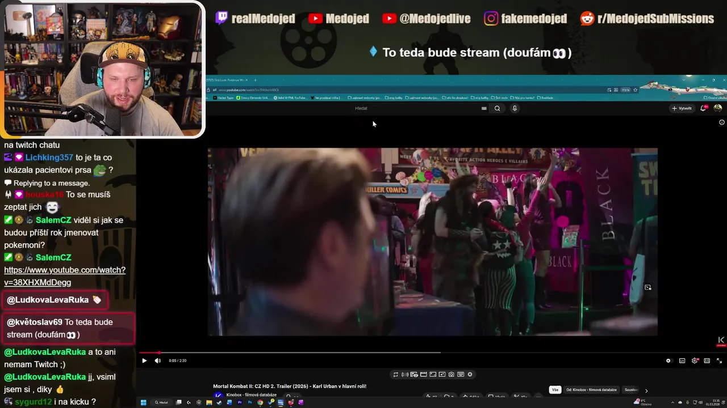Open the weather widget on taskbar

click(x=642, y=402)
